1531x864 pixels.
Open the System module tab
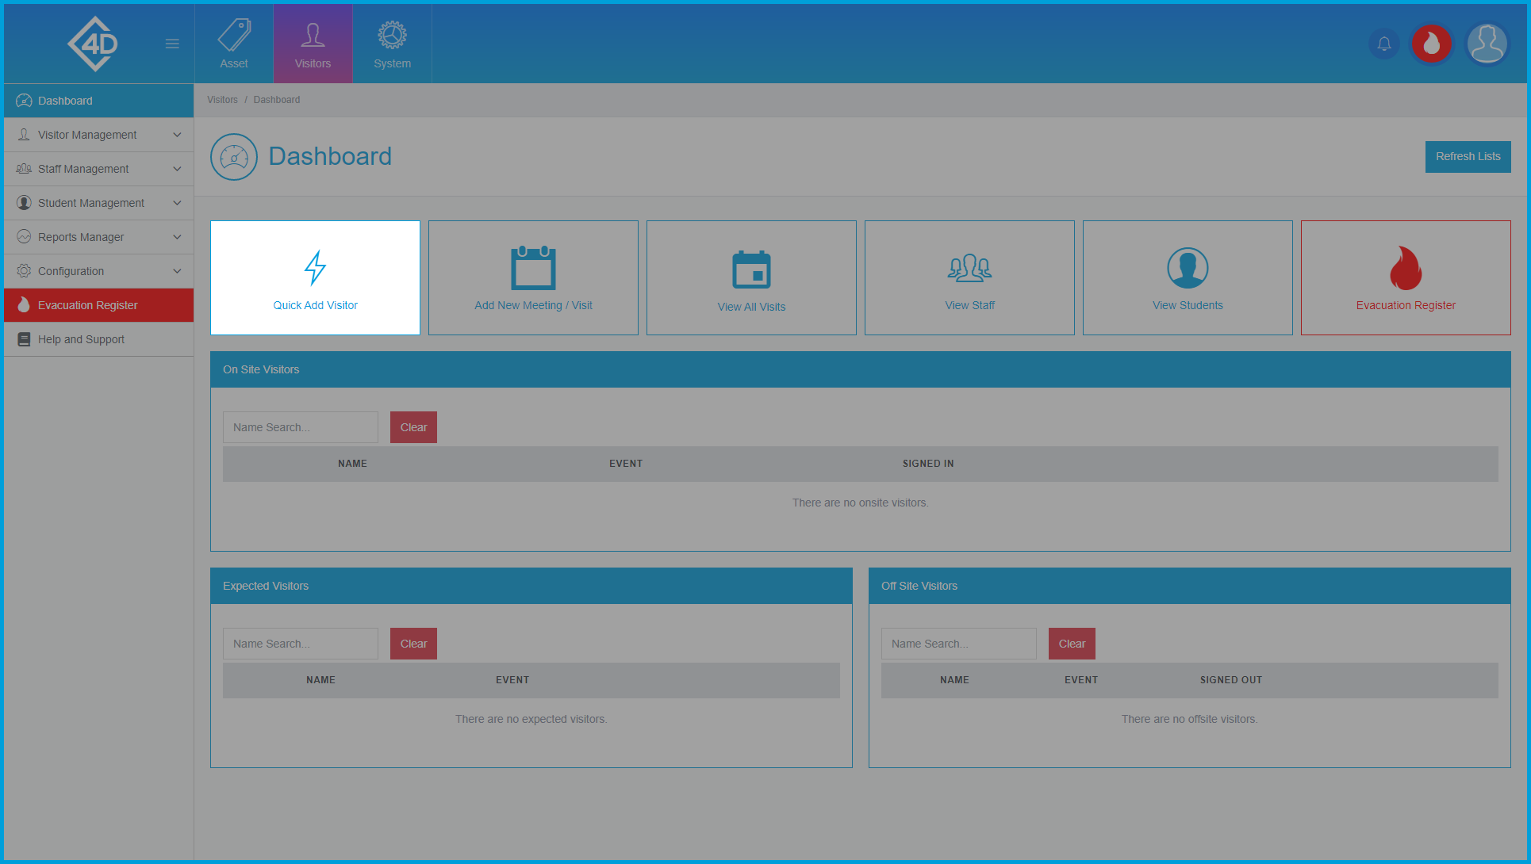click(x=393, y=44)
